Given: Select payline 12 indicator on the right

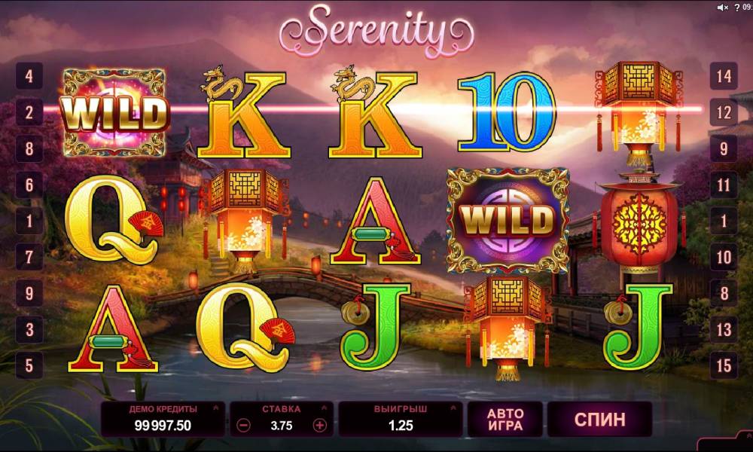Looking at the screenshot, I should (x=724, y=112).
